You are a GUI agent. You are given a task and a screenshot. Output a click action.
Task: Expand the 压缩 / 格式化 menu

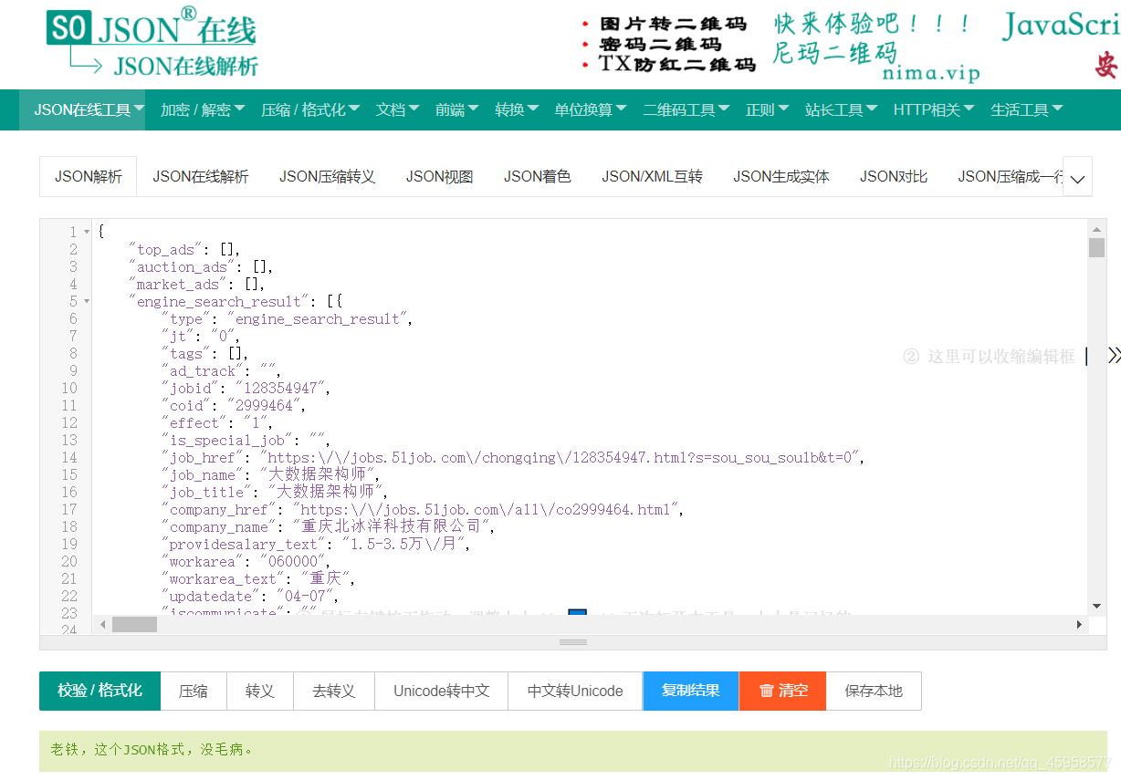pos(310,109)
